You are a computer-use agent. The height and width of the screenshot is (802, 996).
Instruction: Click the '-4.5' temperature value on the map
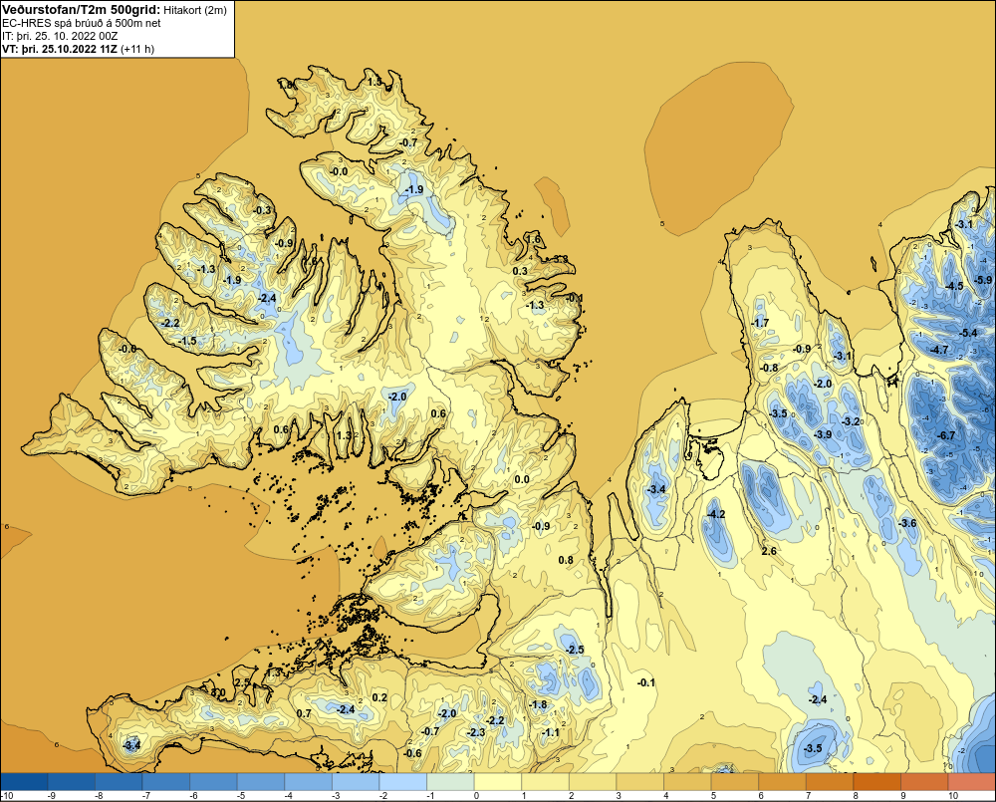(x=954, y=286)
